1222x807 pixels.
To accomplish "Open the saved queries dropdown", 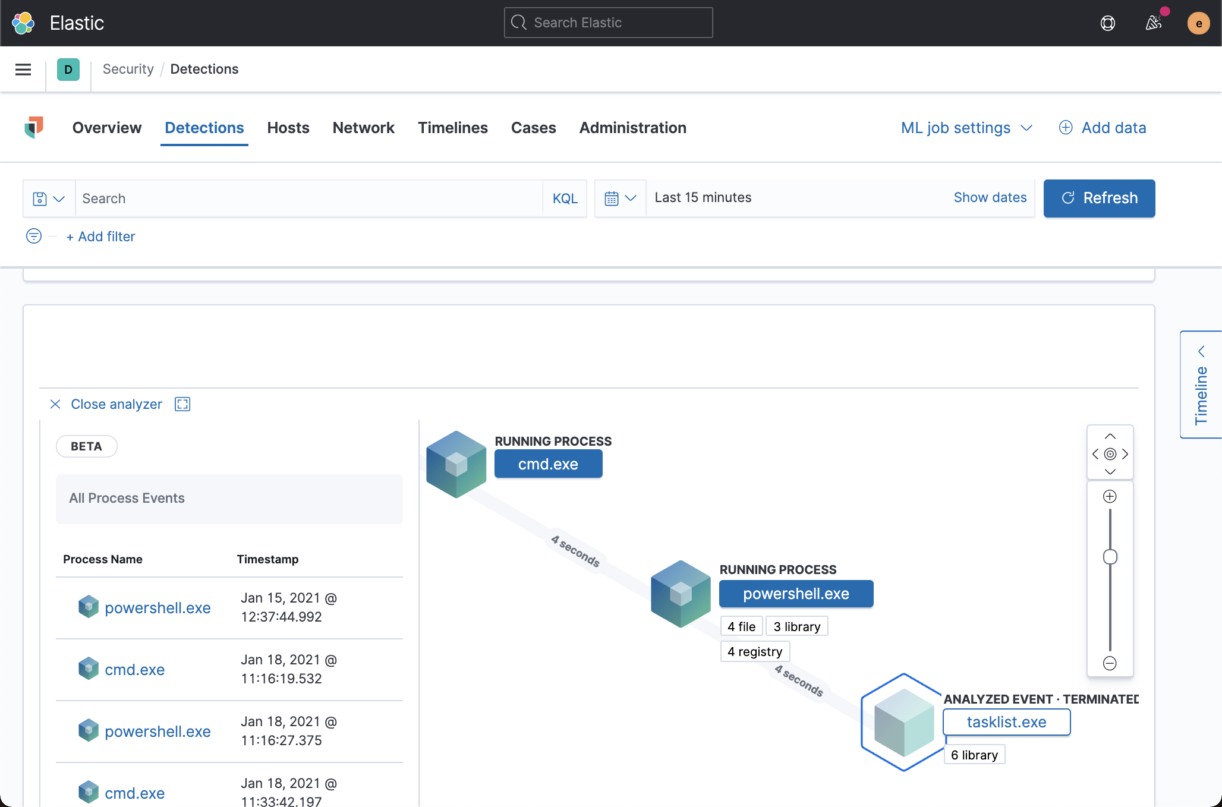I will [49, 198].
